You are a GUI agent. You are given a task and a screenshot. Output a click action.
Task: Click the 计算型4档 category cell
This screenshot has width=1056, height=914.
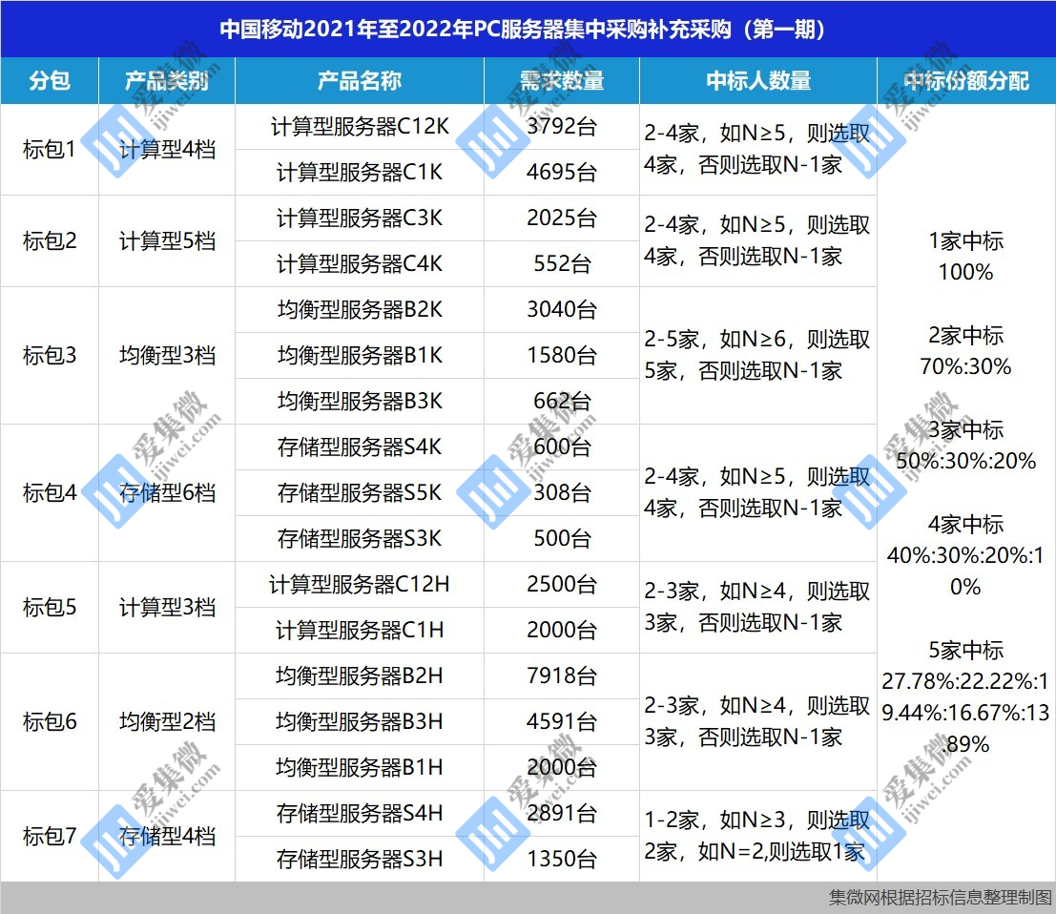pyautogui.click(x=167, y=149)
